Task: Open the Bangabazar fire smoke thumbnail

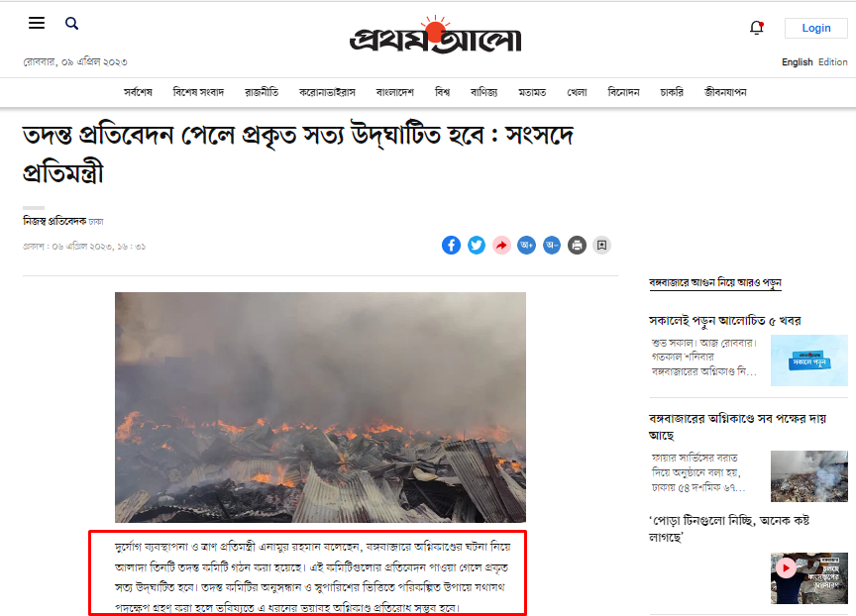Action: pos(809,476)
